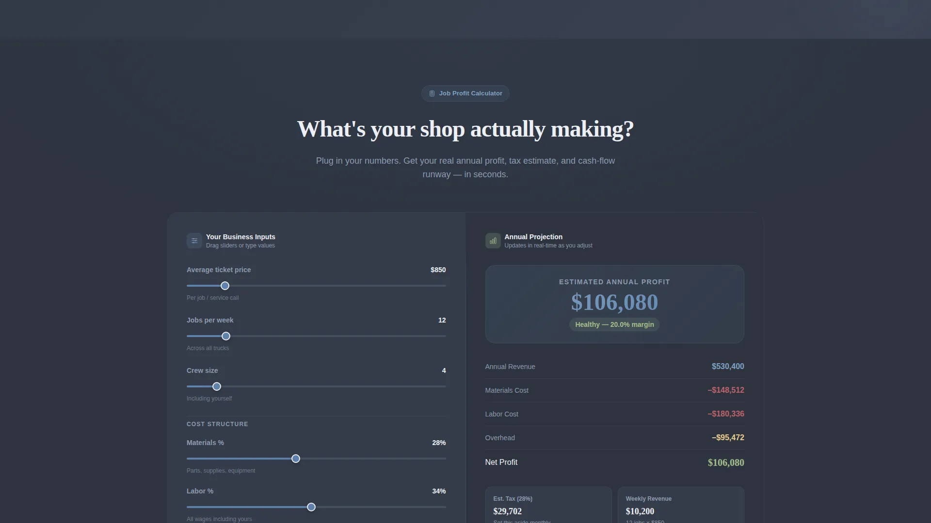The image size is (931, 523).
Task: Click the Materials 28% value
Action: click(x=439, y=443)
